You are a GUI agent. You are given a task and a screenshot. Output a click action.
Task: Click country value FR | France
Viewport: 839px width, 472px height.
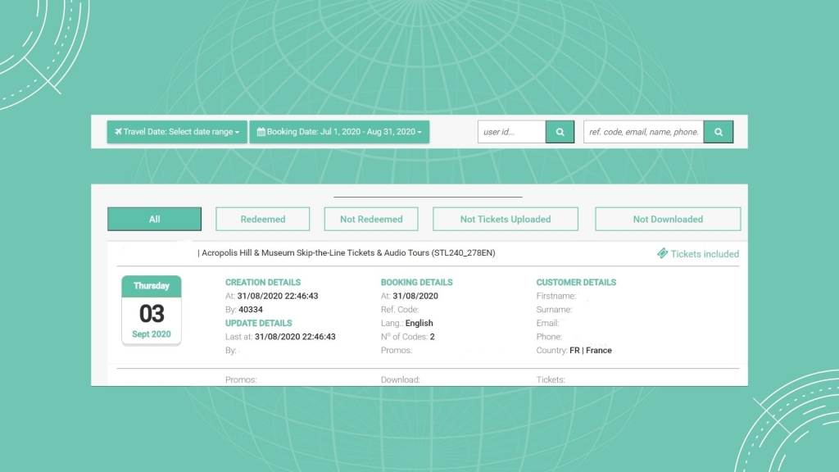591,351
